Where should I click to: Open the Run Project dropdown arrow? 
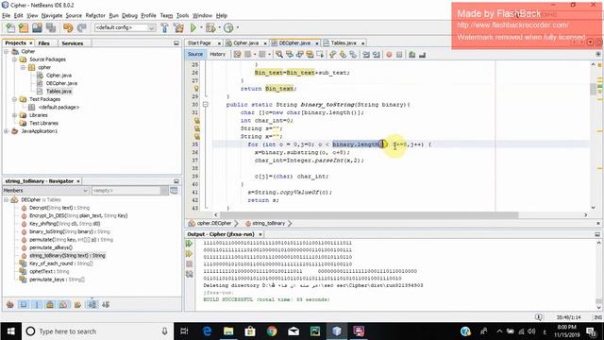(x=201, y=27)
